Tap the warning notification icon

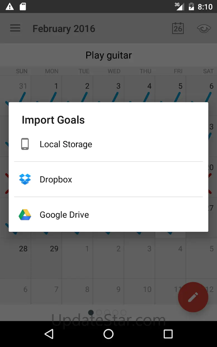(x=10, y=6)
